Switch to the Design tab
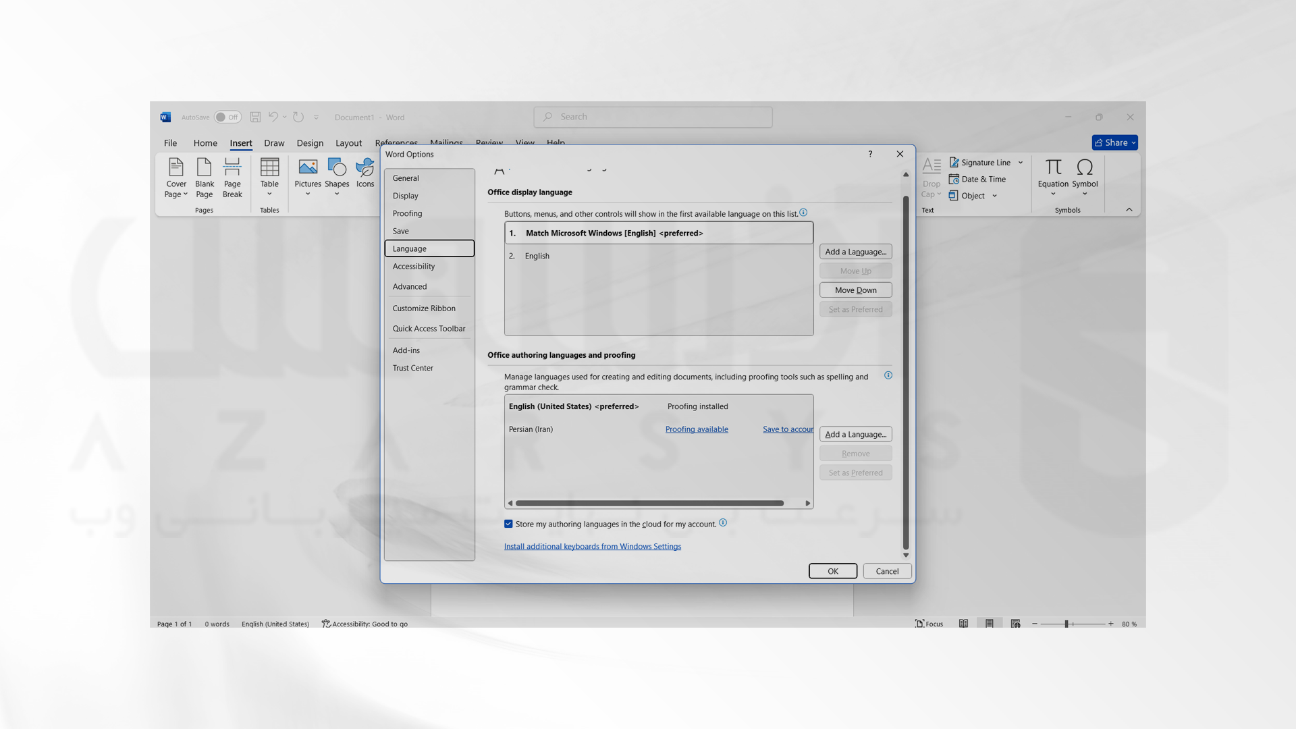Image resolution: width=1296 pixels, height=729 pixels. point(310,143)
